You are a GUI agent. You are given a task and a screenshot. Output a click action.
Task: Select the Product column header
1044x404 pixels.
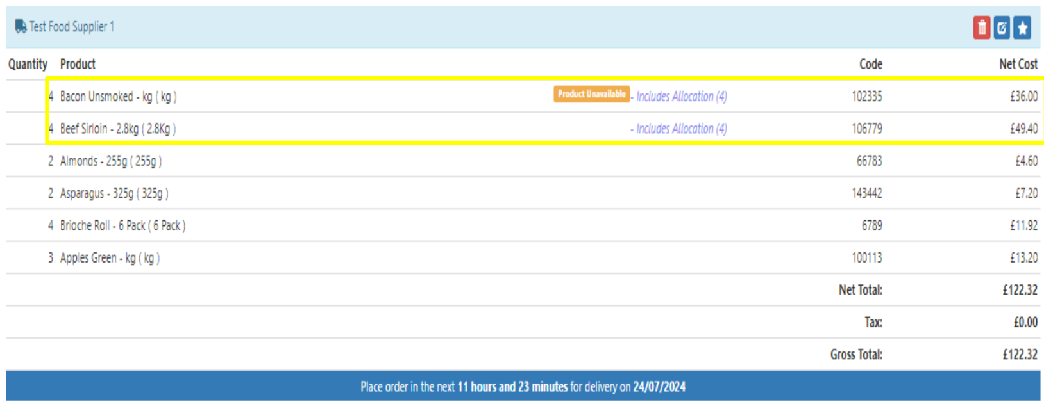pos(78,64)
